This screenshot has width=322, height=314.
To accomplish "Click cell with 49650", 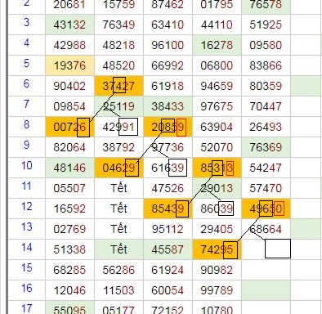I will [x=266, y=209].
